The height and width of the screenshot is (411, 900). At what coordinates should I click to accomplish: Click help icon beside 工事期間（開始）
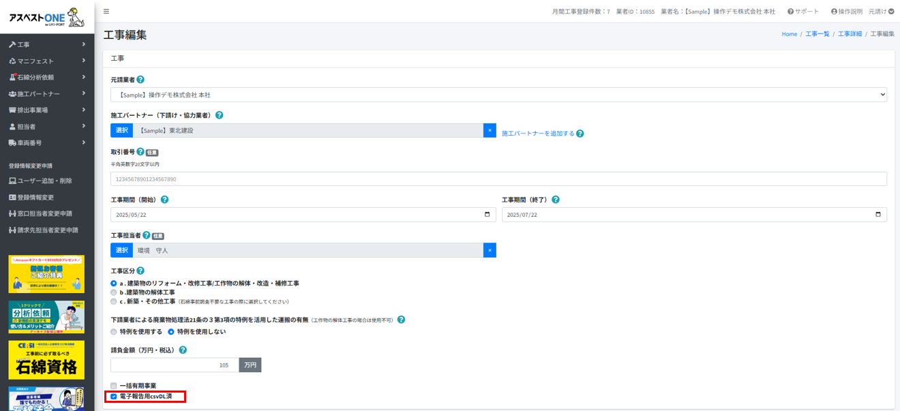[164, 200]
